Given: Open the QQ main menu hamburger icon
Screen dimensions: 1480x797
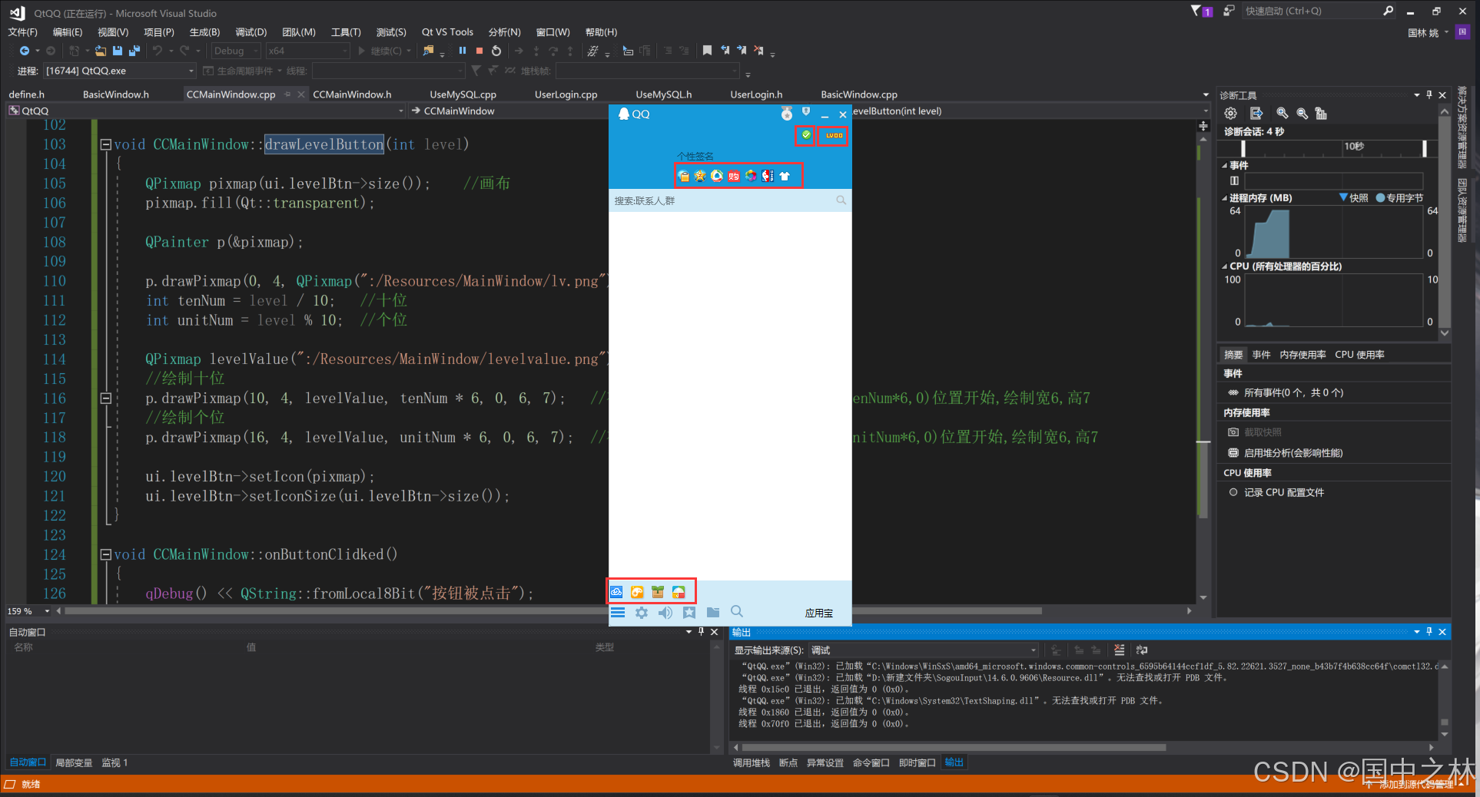Looking at the screenshot, I should (x=618, y=612).
